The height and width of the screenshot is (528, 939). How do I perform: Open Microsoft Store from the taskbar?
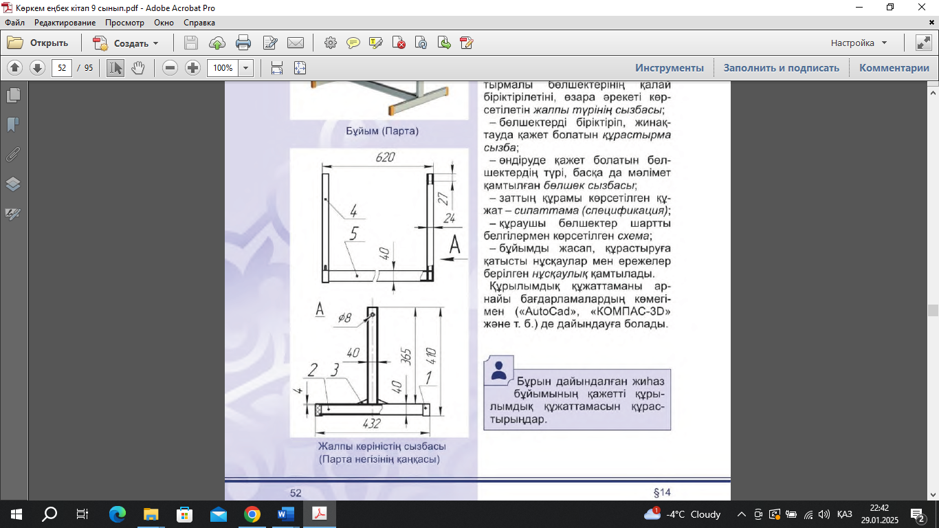click(184, 514)
